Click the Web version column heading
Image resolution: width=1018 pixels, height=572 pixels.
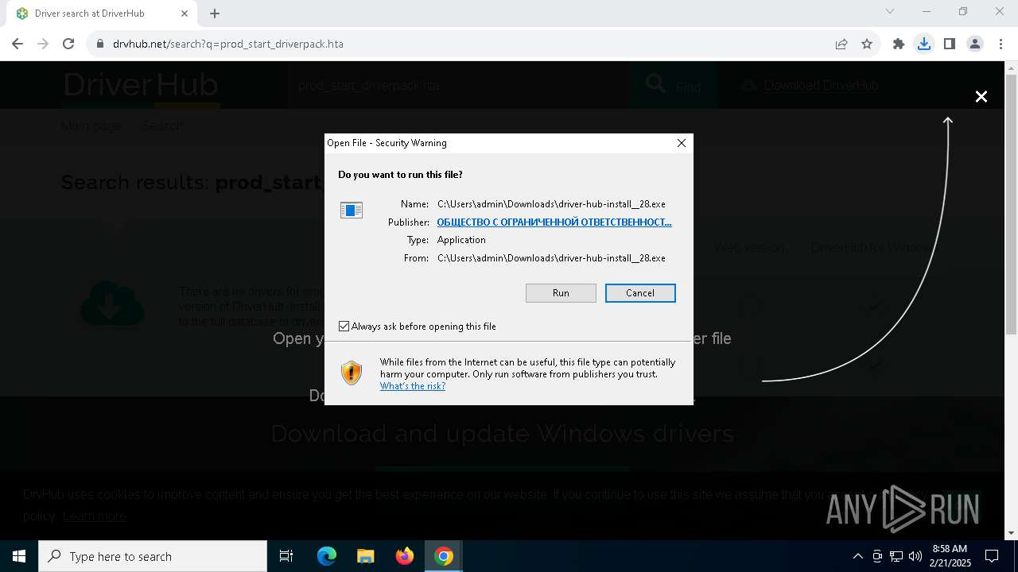[x=749, y=248]
